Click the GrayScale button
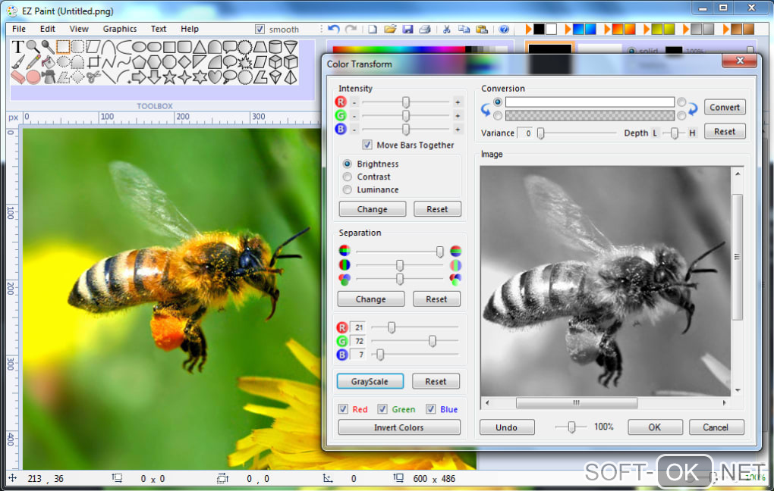Image resolution: width=774 pixels, height=491 pixels. 370,381
